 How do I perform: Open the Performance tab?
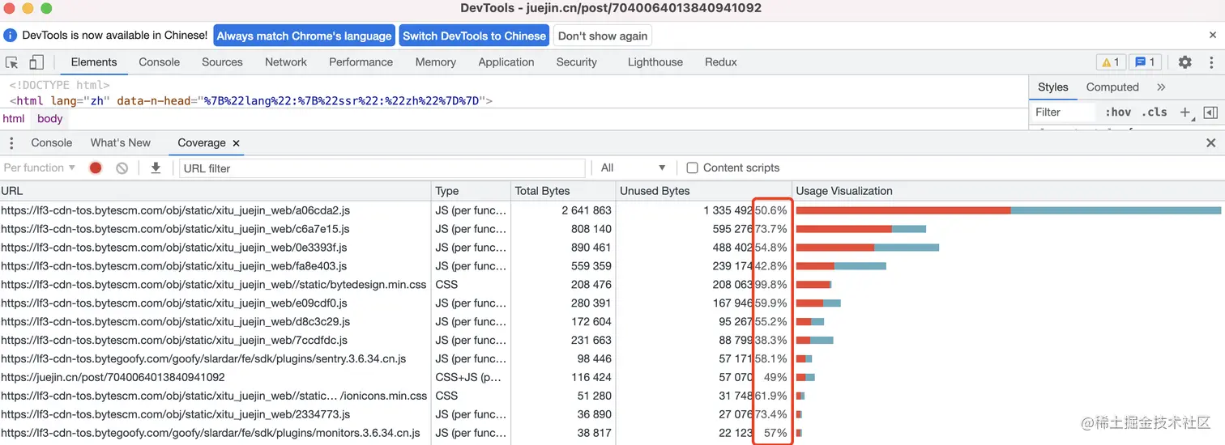pyautogui.click(x=361, y=62)
